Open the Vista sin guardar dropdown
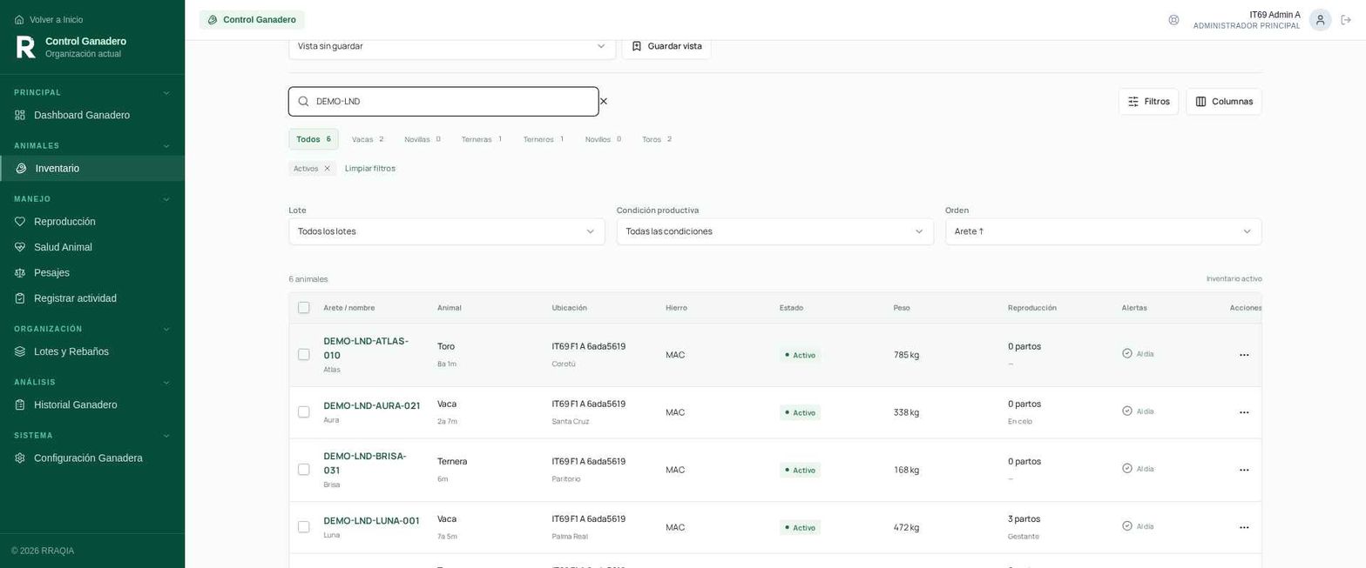This screenshot has width=1366, height=568. click(452, 46)
